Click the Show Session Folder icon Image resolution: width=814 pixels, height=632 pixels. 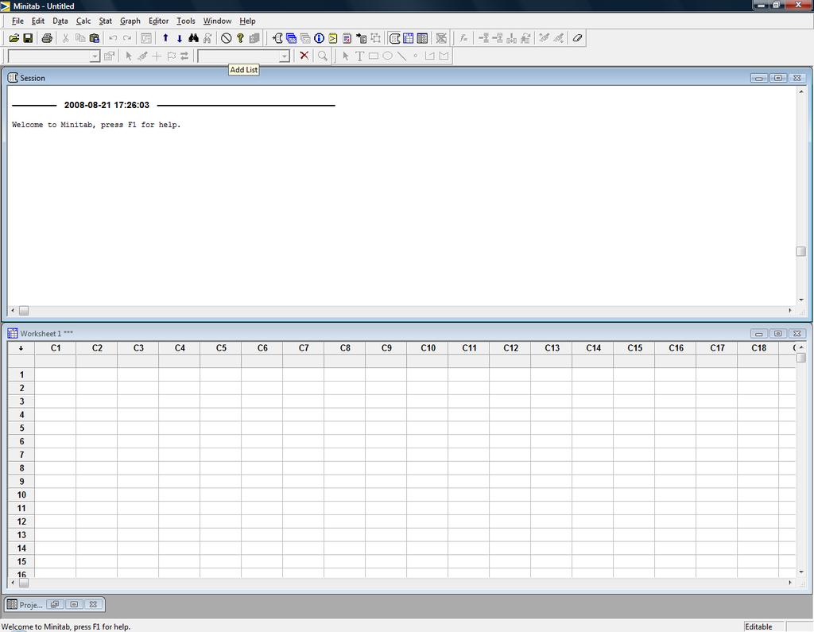tap(277, 38)
